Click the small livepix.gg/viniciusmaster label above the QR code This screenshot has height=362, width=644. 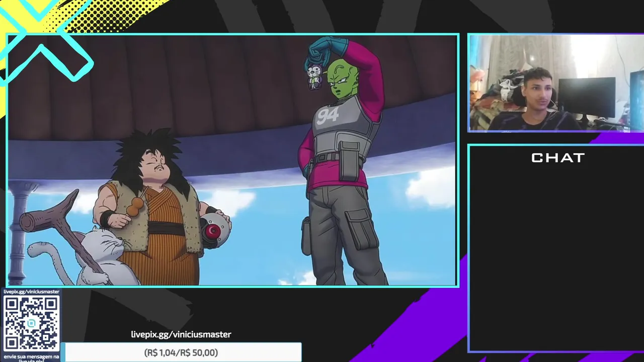[31, 292]
